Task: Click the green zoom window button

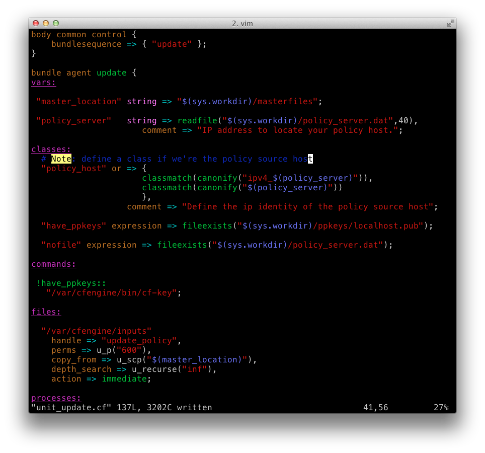Action: click(x=56, y=23)
